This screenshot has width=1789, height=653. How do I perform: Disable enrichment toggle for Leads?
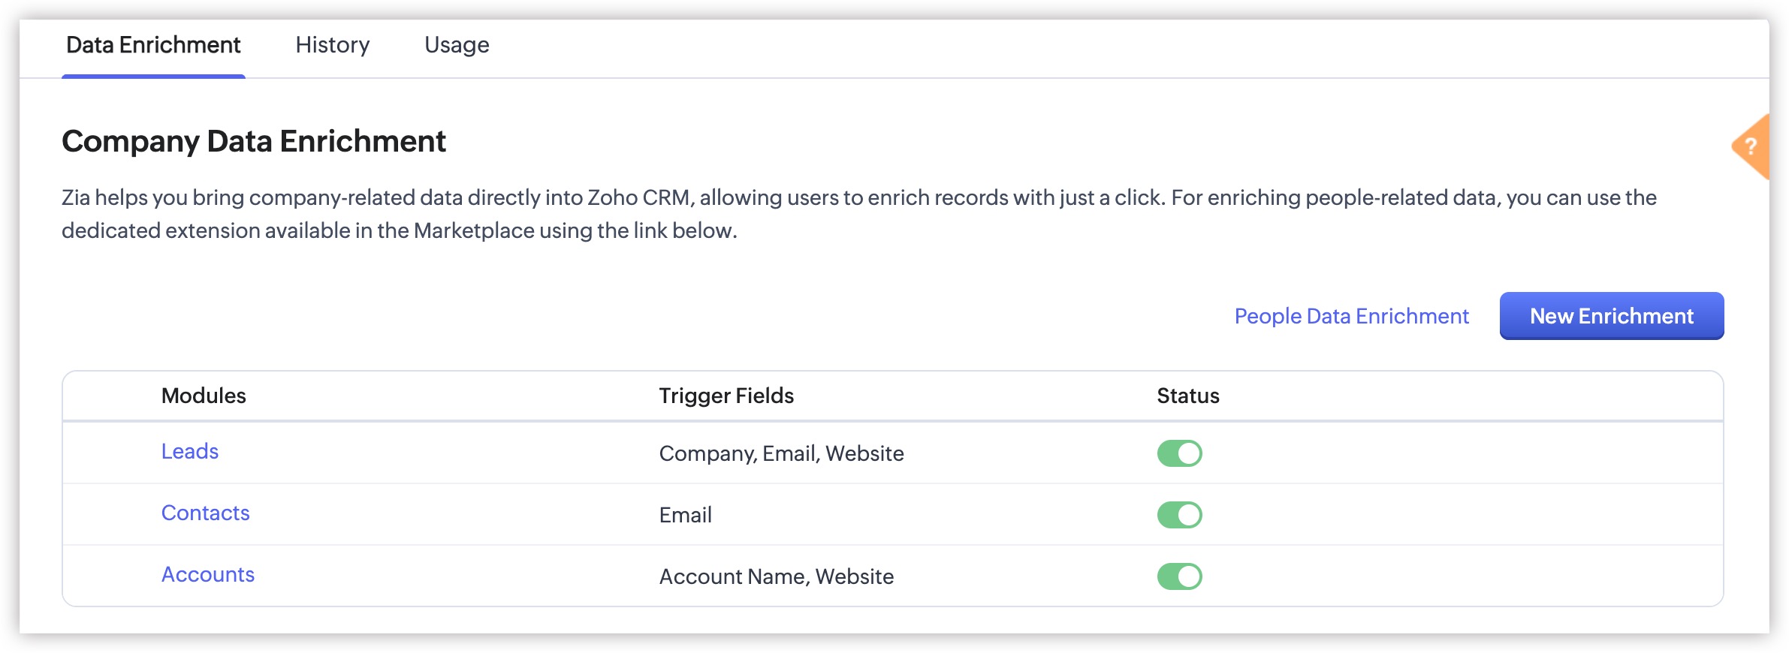point(1179,453)
